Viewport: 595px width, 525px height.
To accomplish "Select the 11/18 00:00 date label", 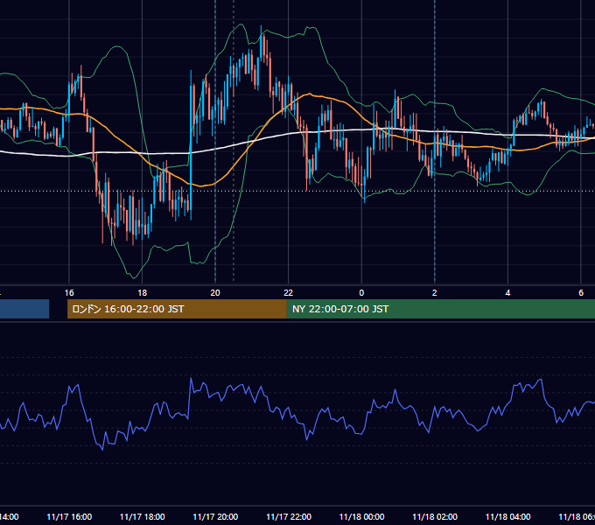I will (361, 516).
